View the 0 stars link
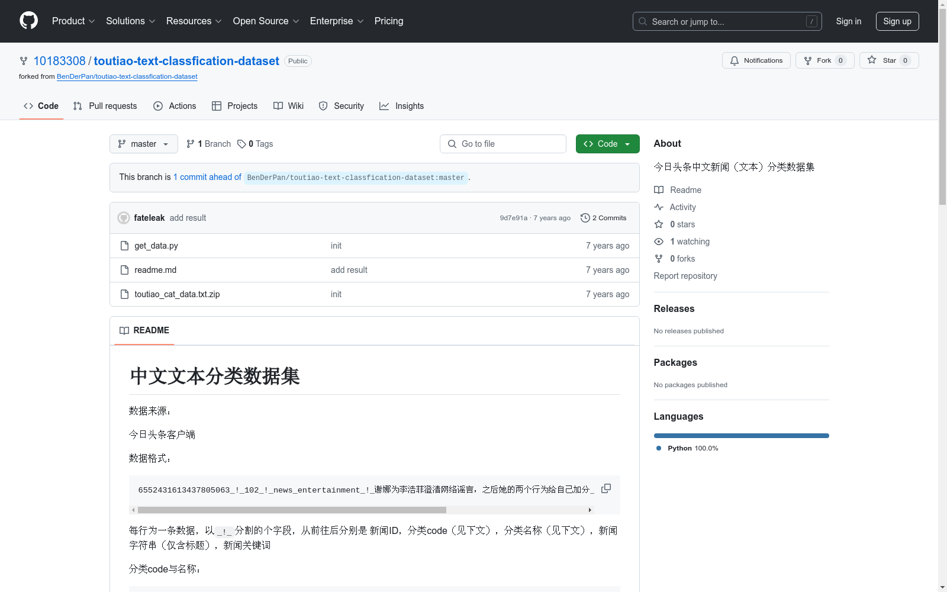This screenshot has width=947, height=592. point(675,224)
